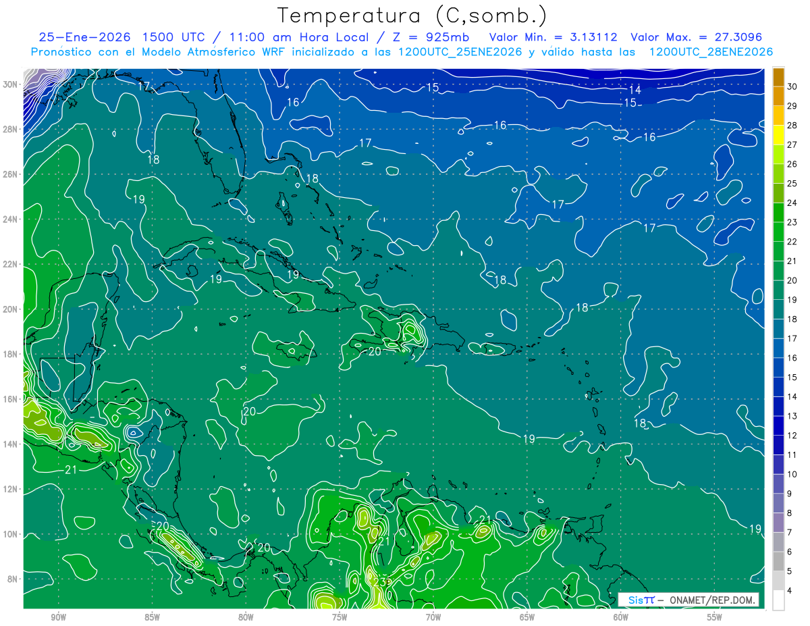Click the "Sisπ – ONAMET/REP.DOM." logo box
Image resolution: width=810 pixels, height=626 pixels.
point(688,600)
